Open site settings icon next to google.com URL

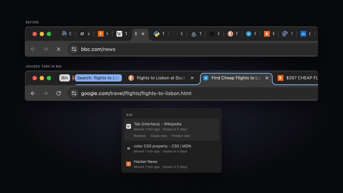point(74,93)
